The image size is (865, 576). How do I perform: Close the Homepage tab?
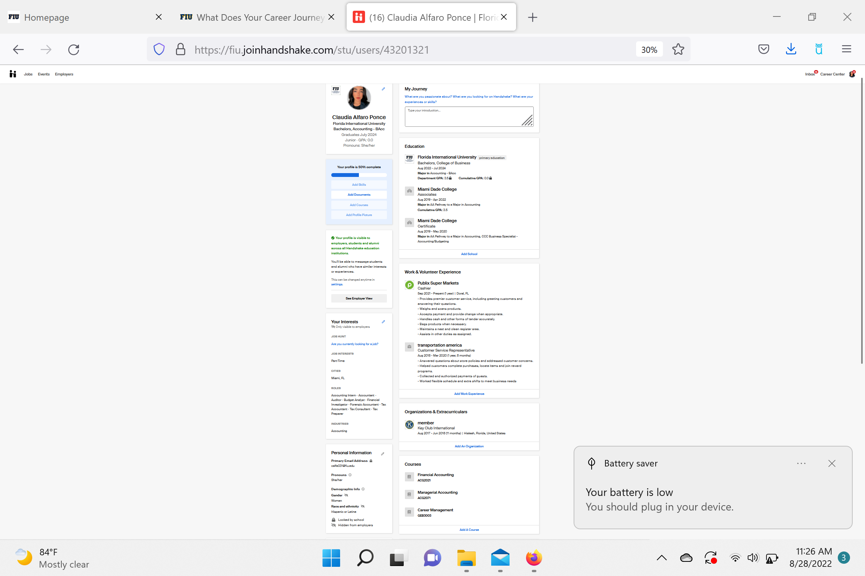(x=159, y=17)
